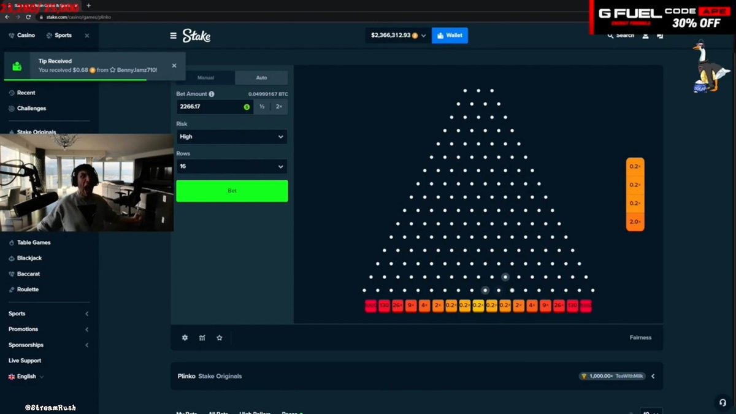Open Baccarat in sidebar
Image resolution: width=736 pixels, height=414 pixels.
point(25,274)
